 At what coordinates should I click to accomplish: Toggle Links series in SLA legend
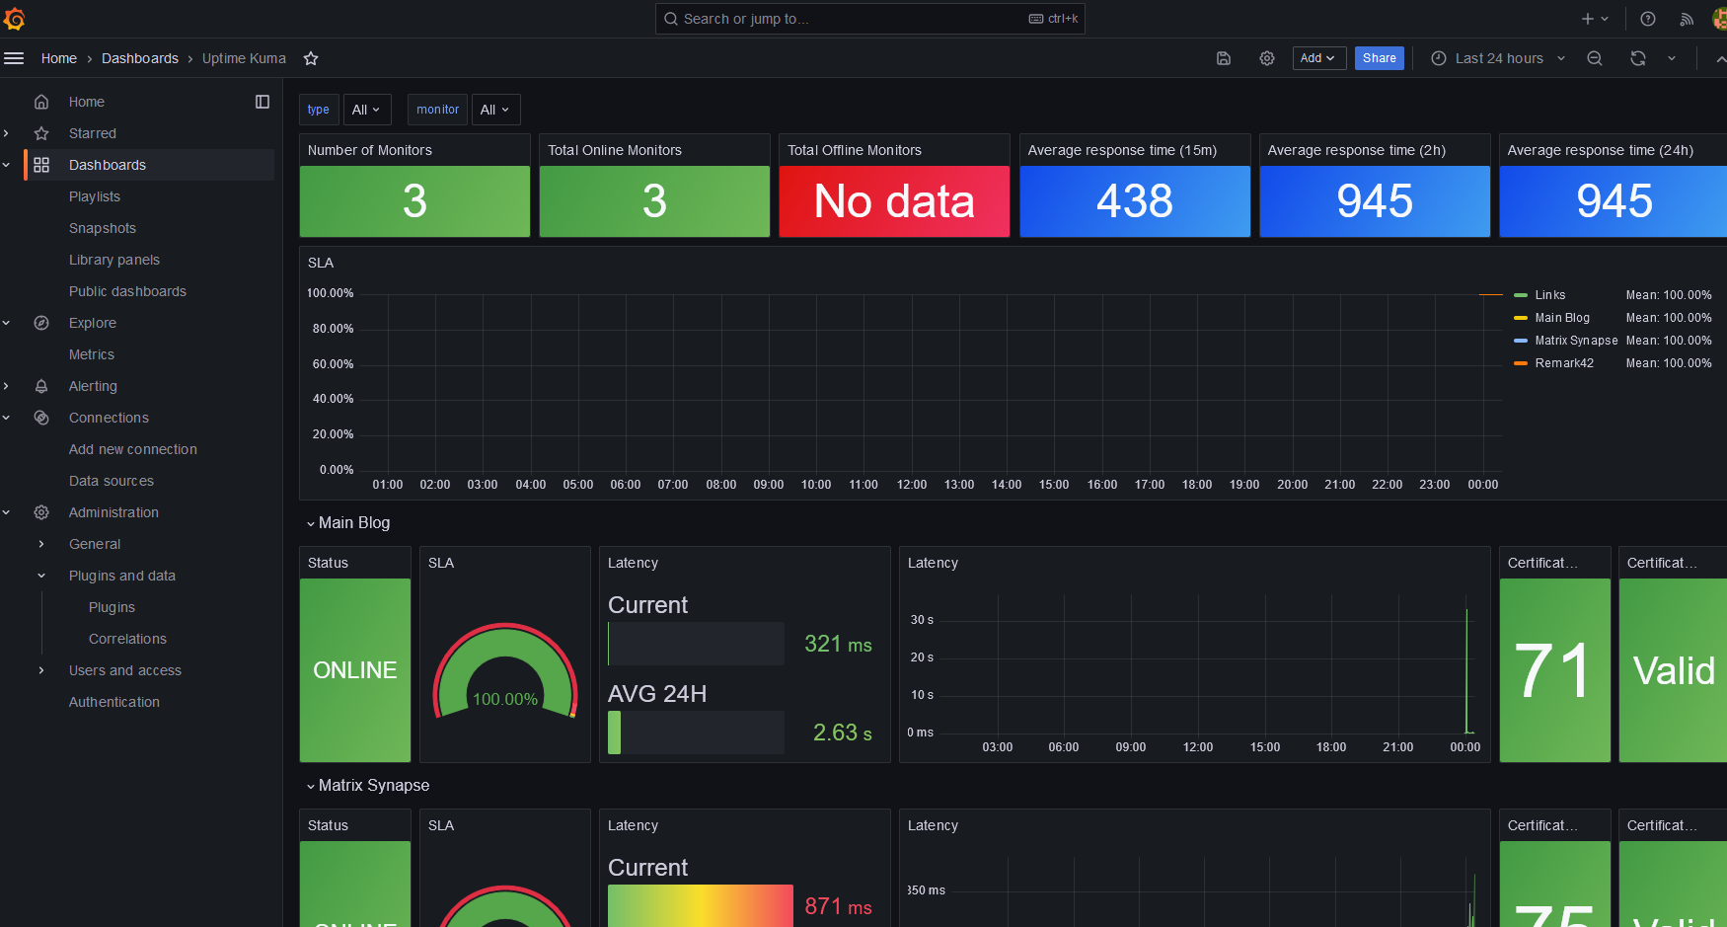click(1550, 295)
